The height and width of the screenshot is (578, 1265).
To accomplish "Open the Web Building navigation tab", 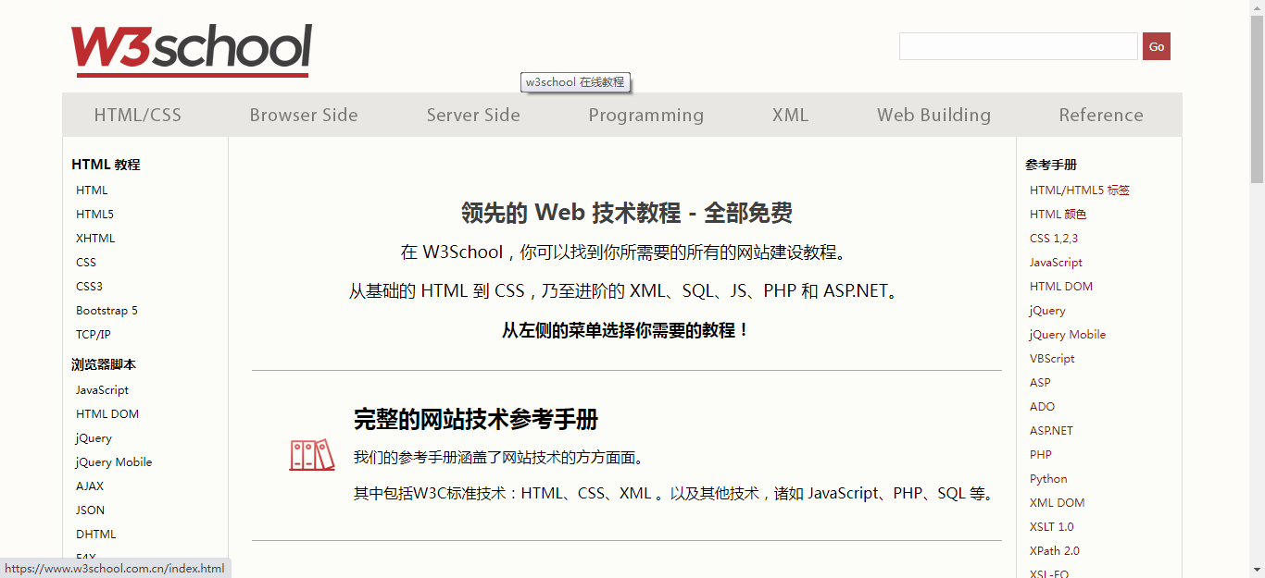I will coord(934,115).
